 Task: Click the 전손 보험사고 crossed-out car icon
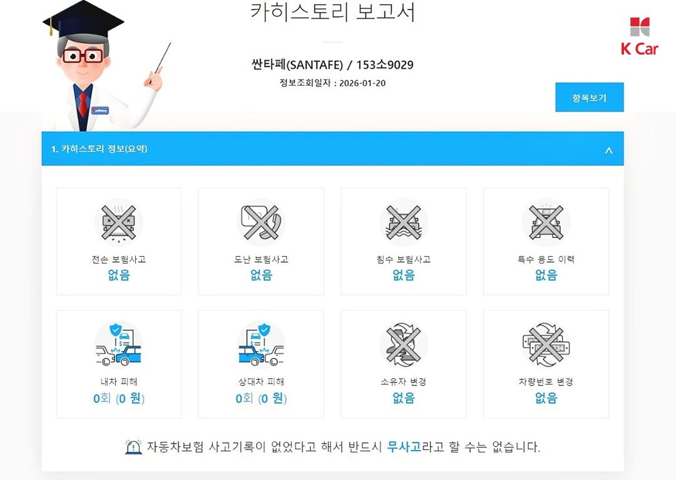click(118, 222)
